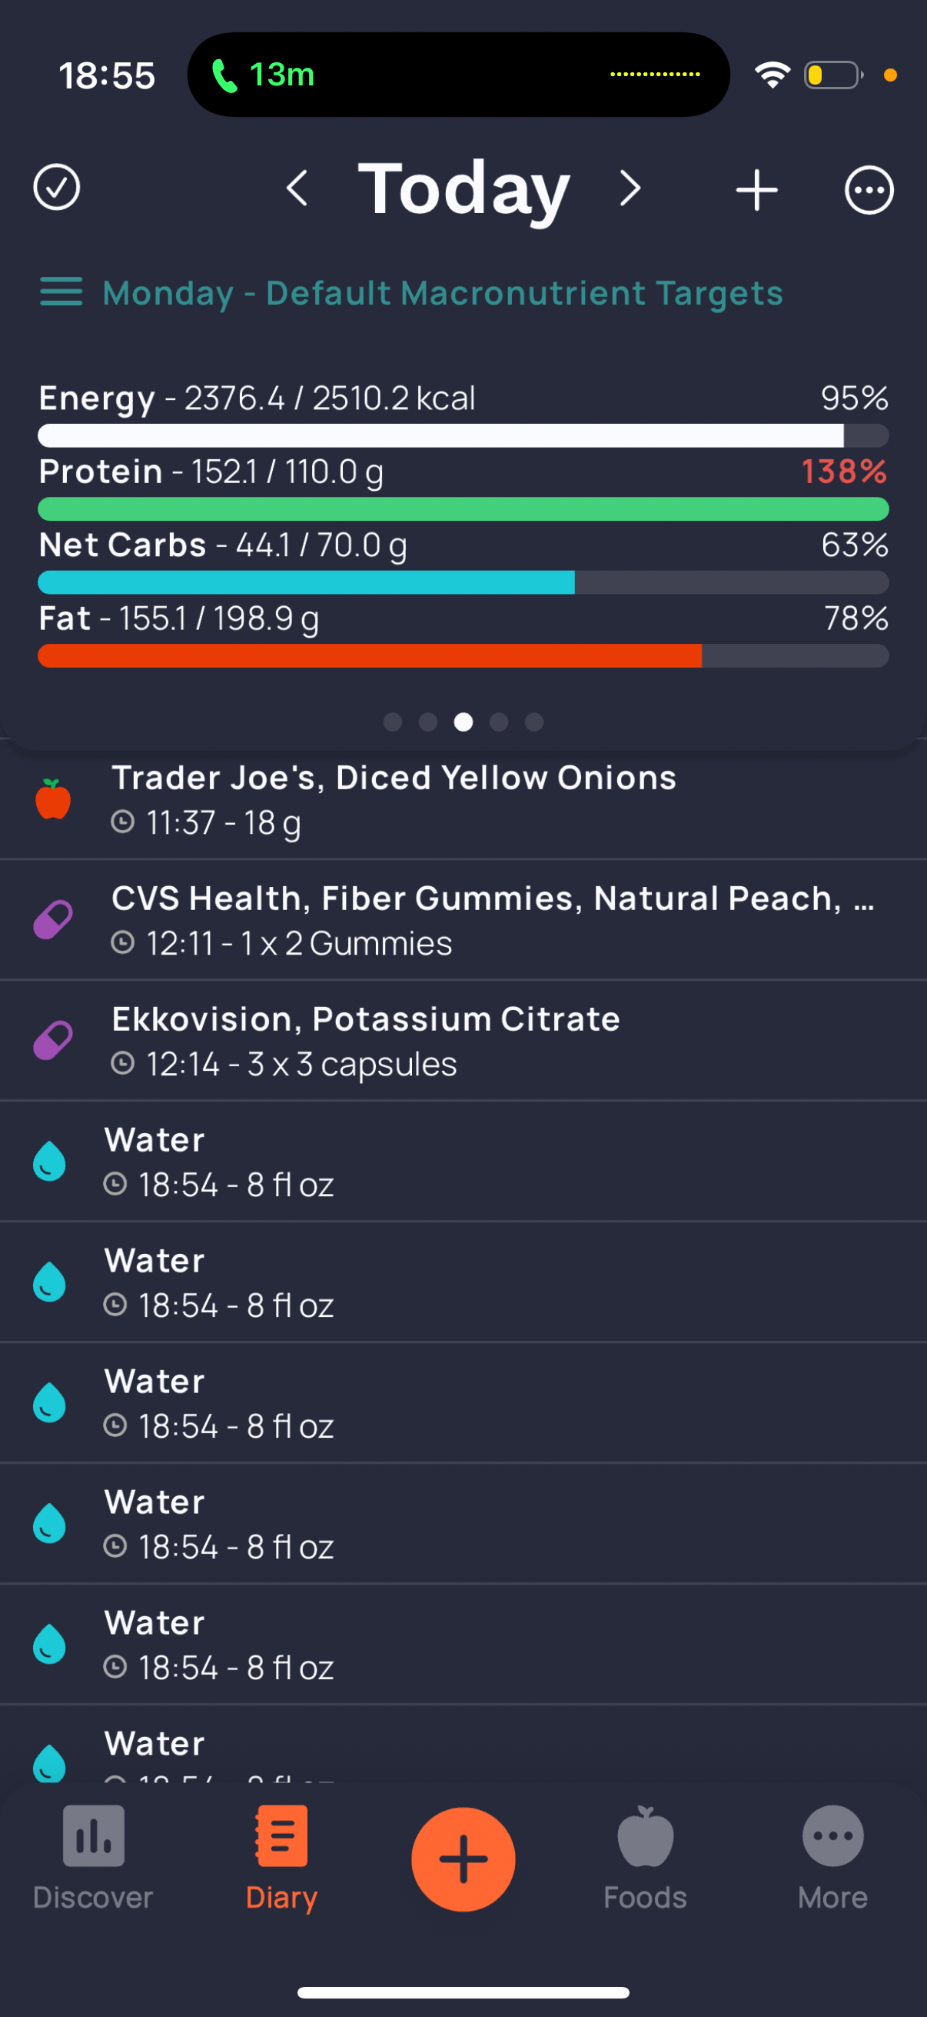Open the hamburger menu beside Macronutrient Targets
Viewport: 927px width, 2017px height.
click(61, 292)
